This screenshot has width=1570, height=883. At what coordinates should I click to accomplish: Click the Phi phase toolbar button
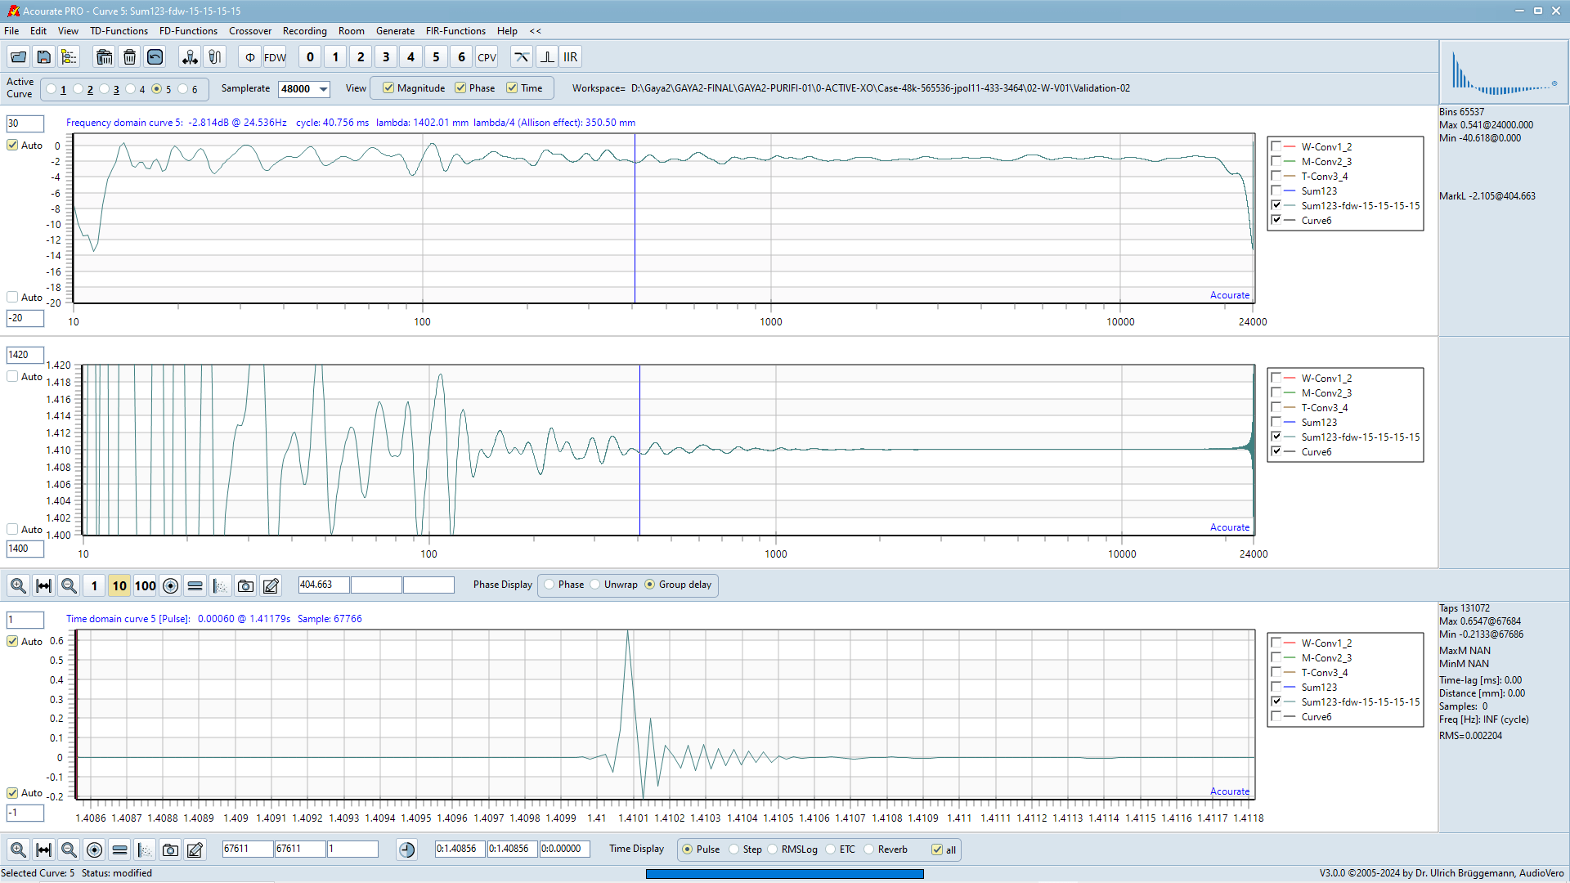tap(250, 57)
